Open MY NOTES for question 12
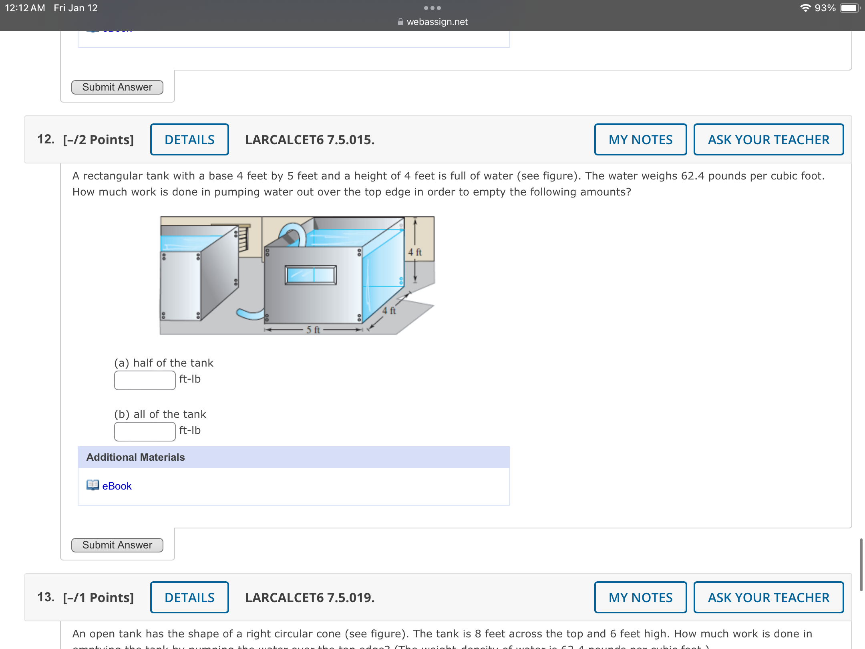This screenshot has height=649, width=865. coord(640,139)
